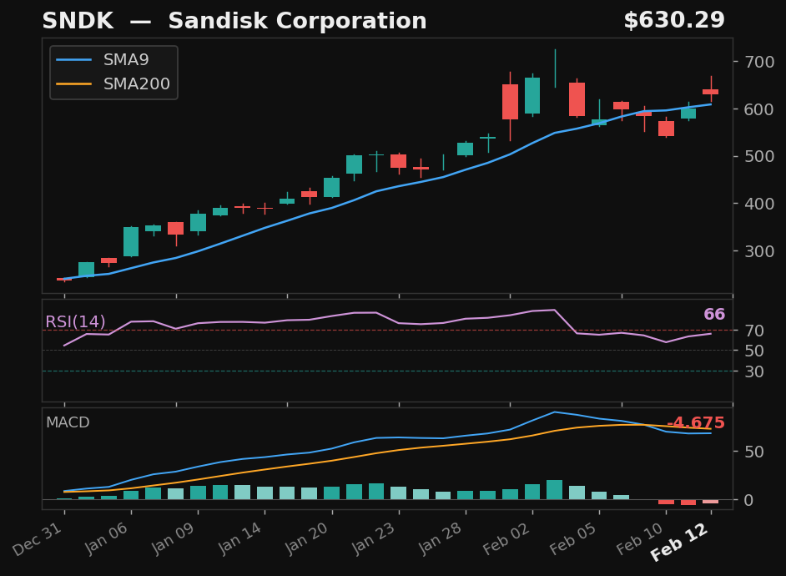This screenshot has width=786, height=576.
Task: Click the 700 price axis label
Action: 759,62
